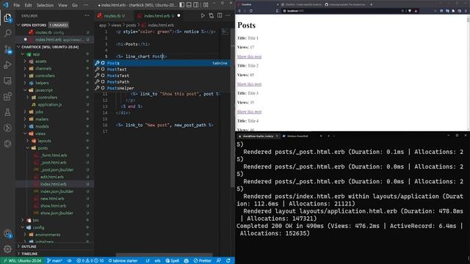
Task: Click browser reload button
Action: [251, 11]
